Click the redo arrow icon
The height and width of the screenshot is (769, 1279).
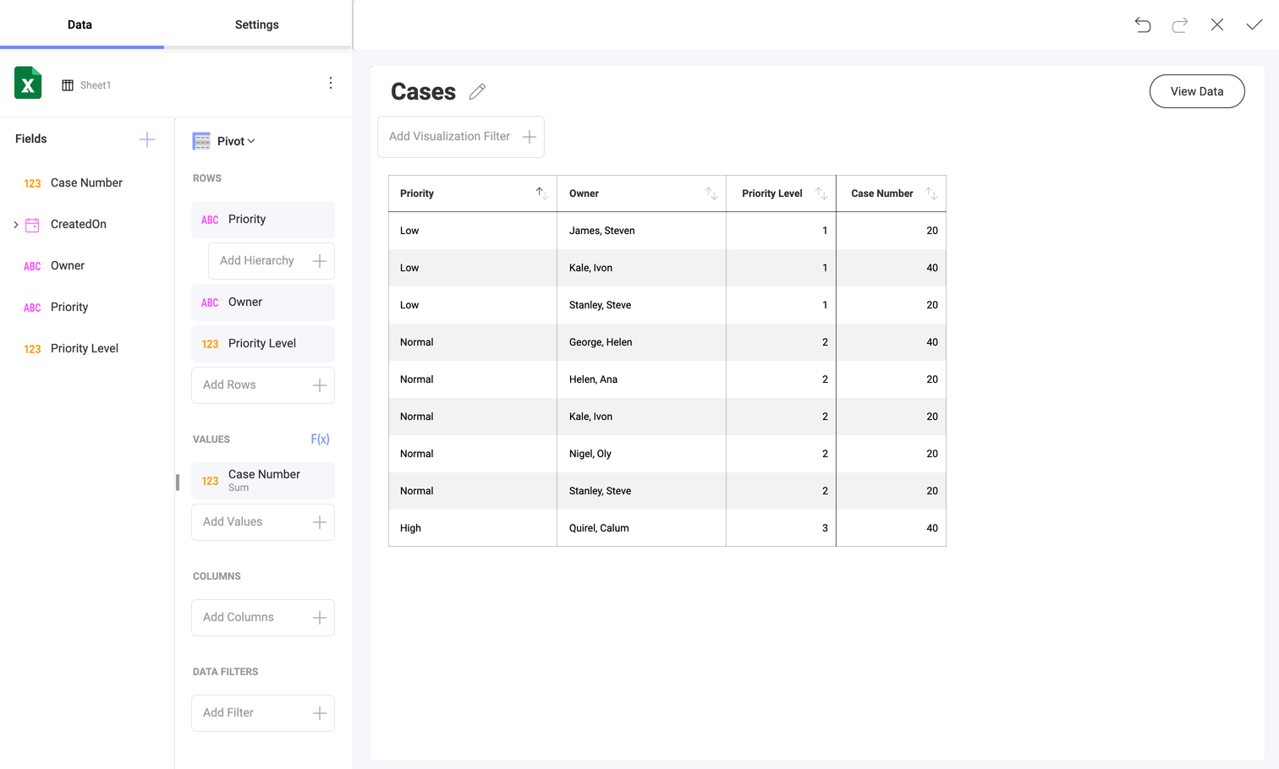pos(1180,25)
